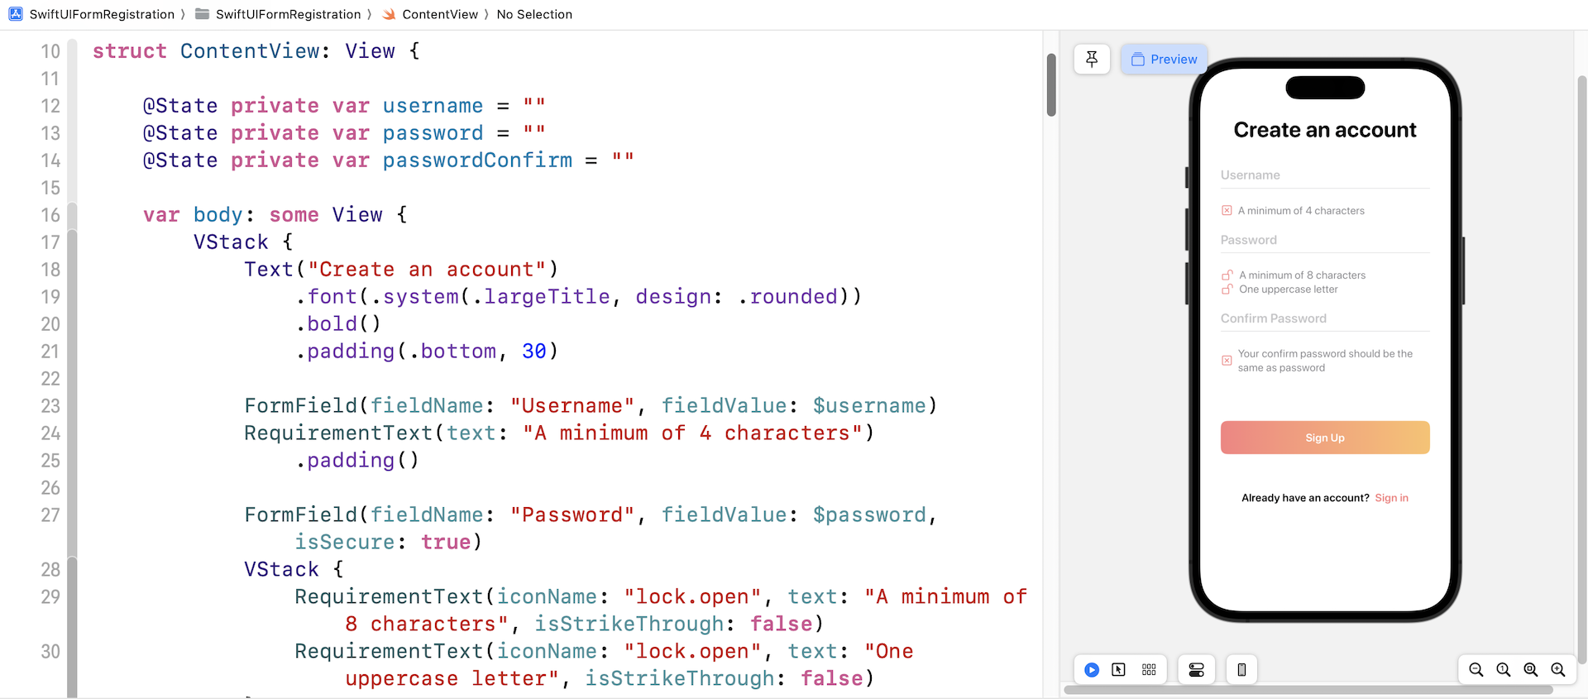
Task: Click line number 16 in the gutter
Action: click(x=50, y=215)
